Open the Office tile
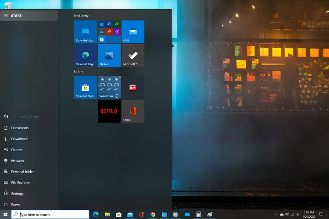 [x=133, y=111]
